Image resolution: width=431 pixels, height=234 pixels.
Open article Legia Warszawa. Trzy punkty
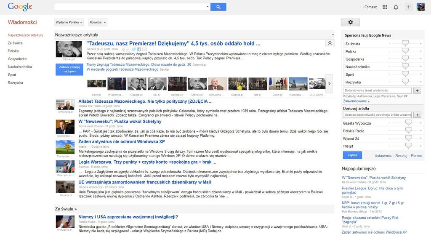pos(147,162)
